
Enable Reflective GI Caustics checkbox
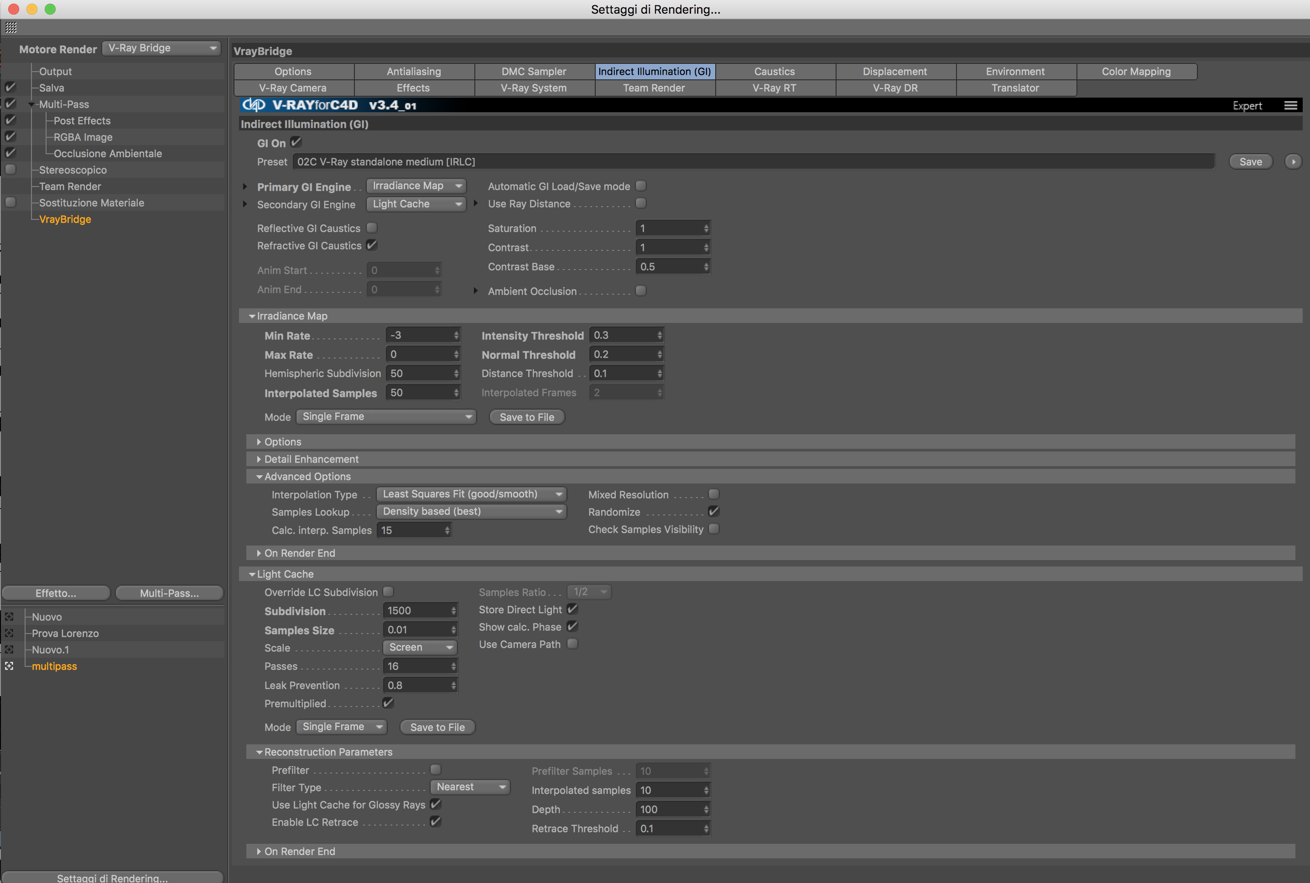pyautogui.click(x=372, y=228)
